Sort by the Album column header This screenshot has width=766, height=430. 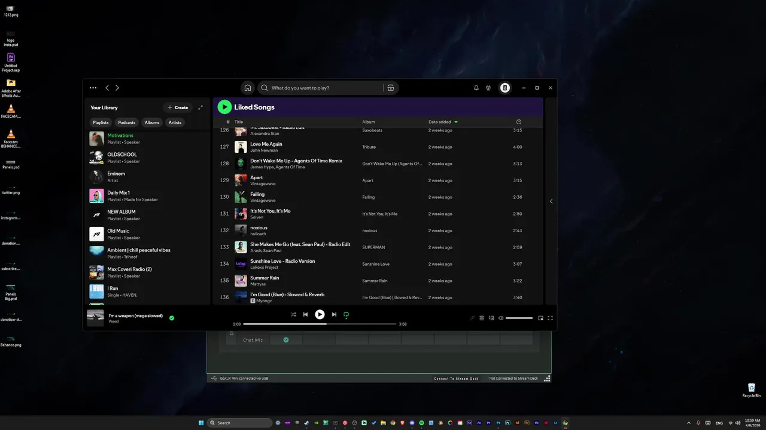[x=369, y=122]
